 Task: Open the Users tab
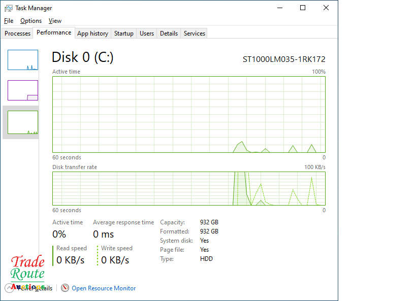tap(147, 34)
